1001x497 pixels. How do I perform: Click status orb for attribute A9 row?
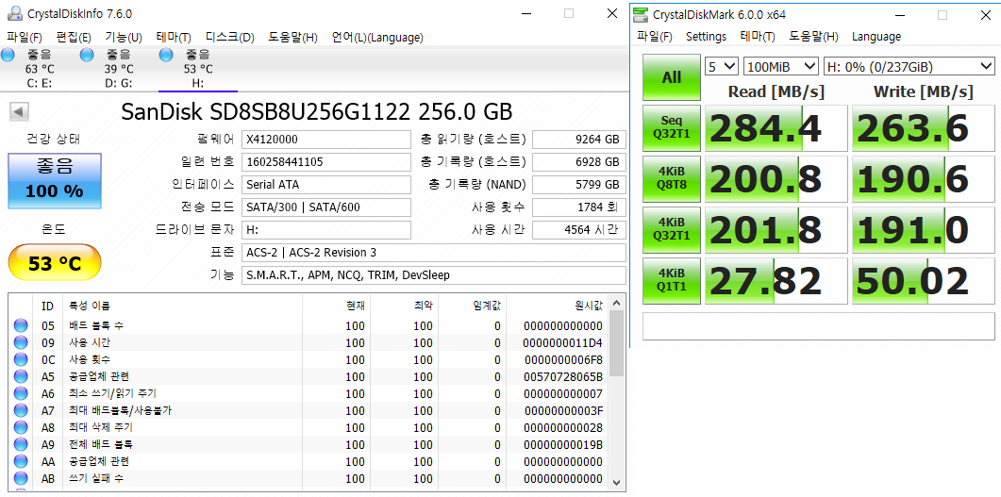click(21, 444)
